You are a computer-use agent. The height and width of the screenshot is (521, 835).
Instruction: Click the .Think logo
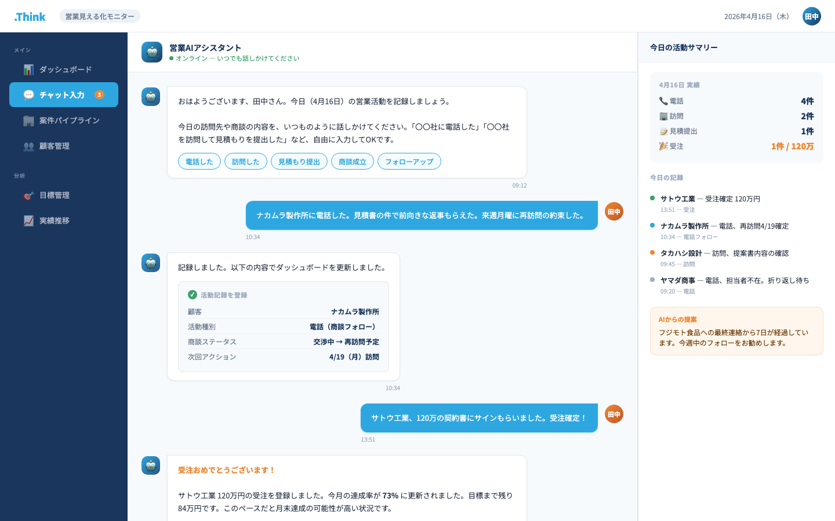point(30,17)
